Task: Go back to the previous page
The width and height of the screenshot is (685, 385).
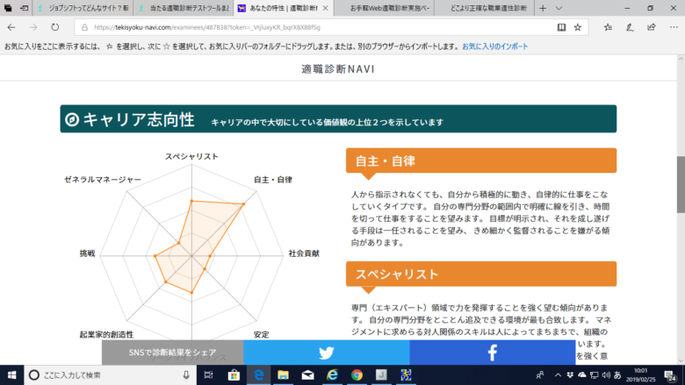Action: coord(11,27)
